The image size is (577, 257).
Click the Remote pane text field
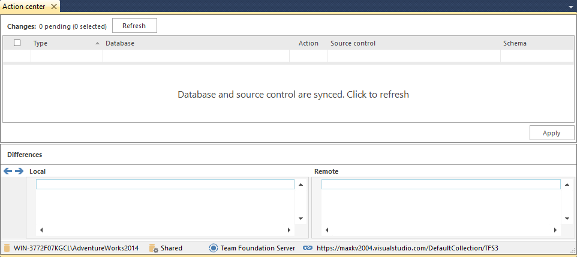[441, 185]
